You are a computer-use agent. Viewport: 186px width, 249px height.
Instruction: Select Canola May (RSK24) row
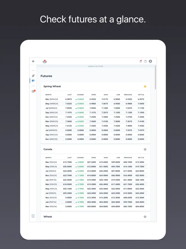pyautogui.click(x=96, y=167)
